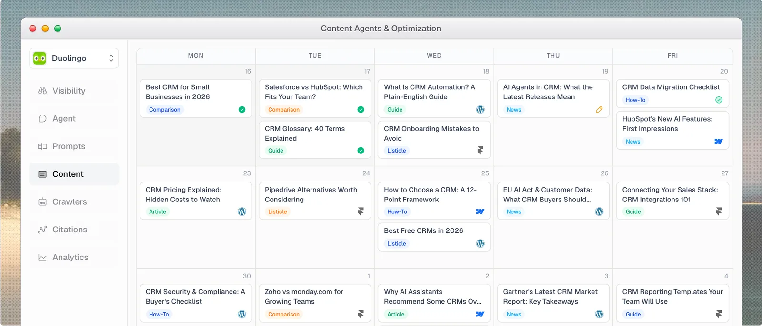Viewport: 762px width, 326px height.
Task: Open 'How to Choose a CRM: A 12-Point Framework'
Action: click(430, 194)
